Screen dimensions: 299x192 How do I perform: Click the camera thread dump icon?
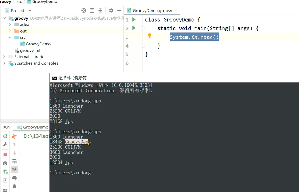(5, 163)
